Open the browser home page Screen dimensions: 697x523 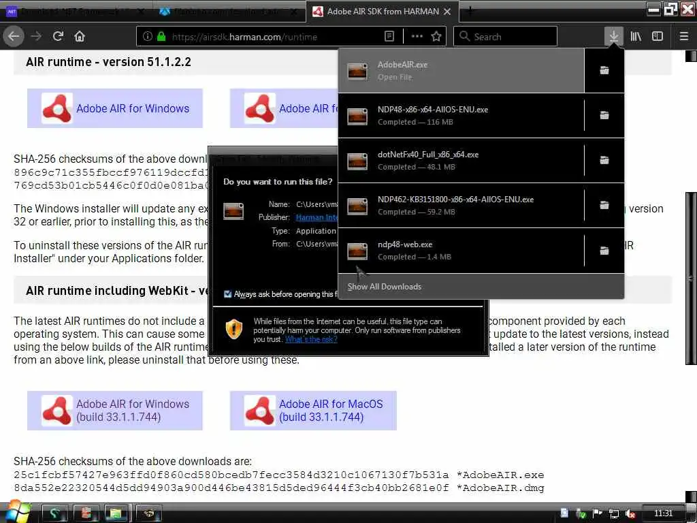coord(80,36)
